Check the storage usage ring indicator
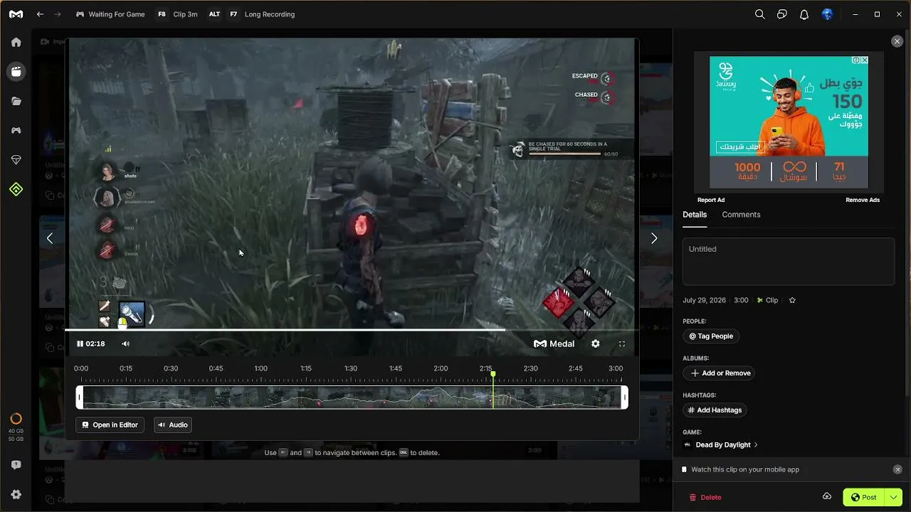The height and width of the screenshot is (512, 911). click(16, 419)
